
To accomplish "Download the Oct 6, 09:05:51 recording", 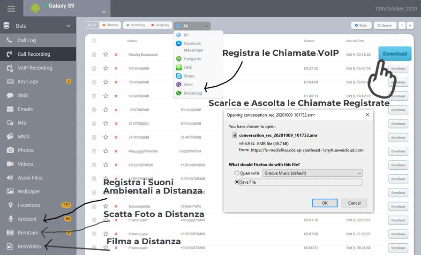I will point(398,220).
